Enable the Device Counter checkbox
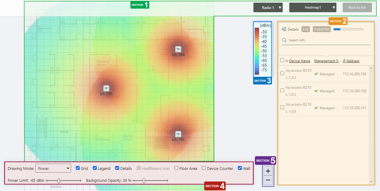Image resolution: width=380 pixels, height=191 pixels. [x=204, y=168]
